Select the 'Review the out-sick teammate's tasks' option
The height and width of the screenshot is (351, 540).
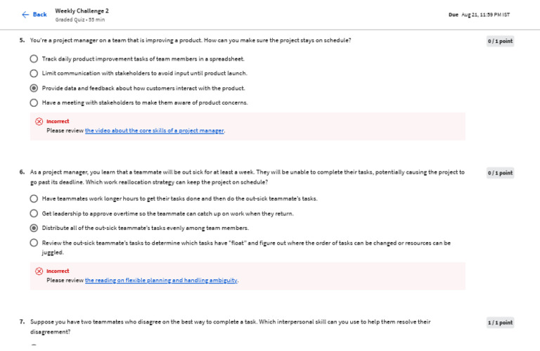[34, 243]
